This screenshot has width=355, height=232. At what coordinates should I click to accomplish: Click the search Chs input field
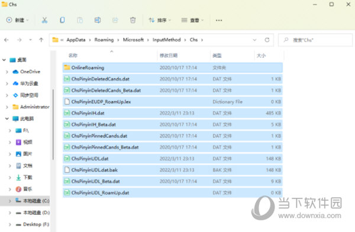pos(315,40)
